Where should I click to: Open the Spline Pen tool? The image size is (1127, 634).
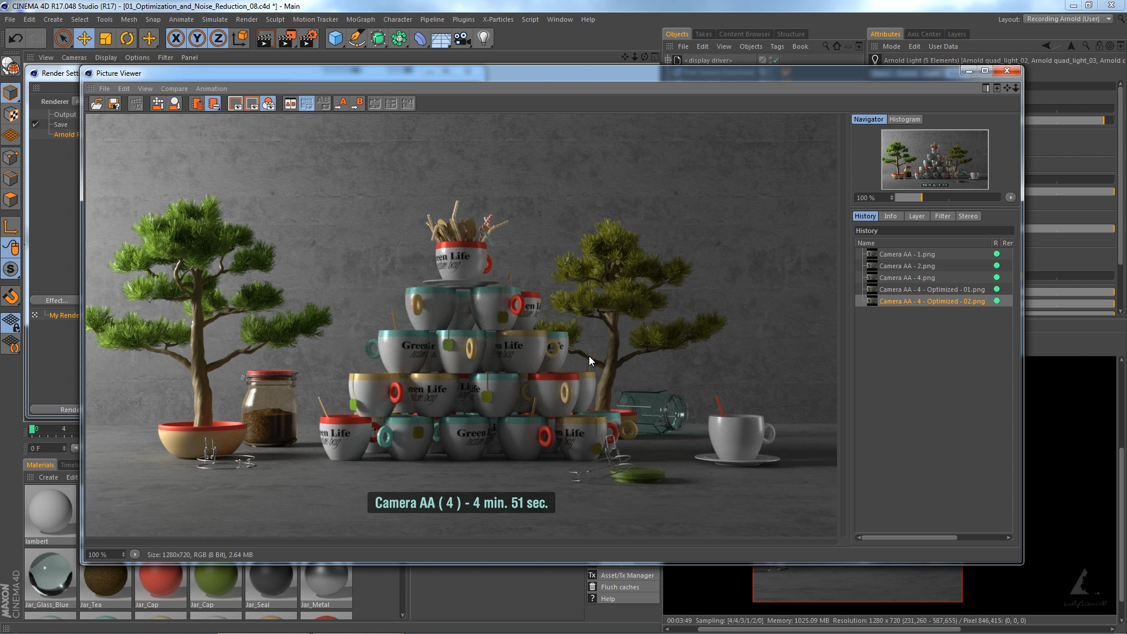(356, 38)
